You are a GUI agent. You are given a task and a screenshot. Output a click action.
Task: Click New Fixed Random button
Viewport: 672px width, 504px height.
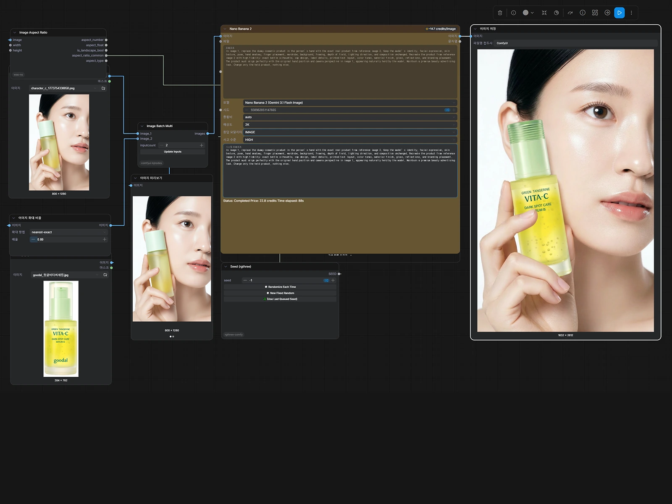pyautogui.click(x=280, y=293)
